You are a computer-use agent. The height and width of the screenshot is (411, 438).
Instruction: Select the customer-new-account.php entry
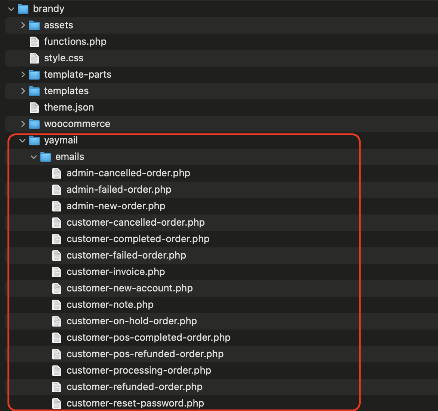130,288
